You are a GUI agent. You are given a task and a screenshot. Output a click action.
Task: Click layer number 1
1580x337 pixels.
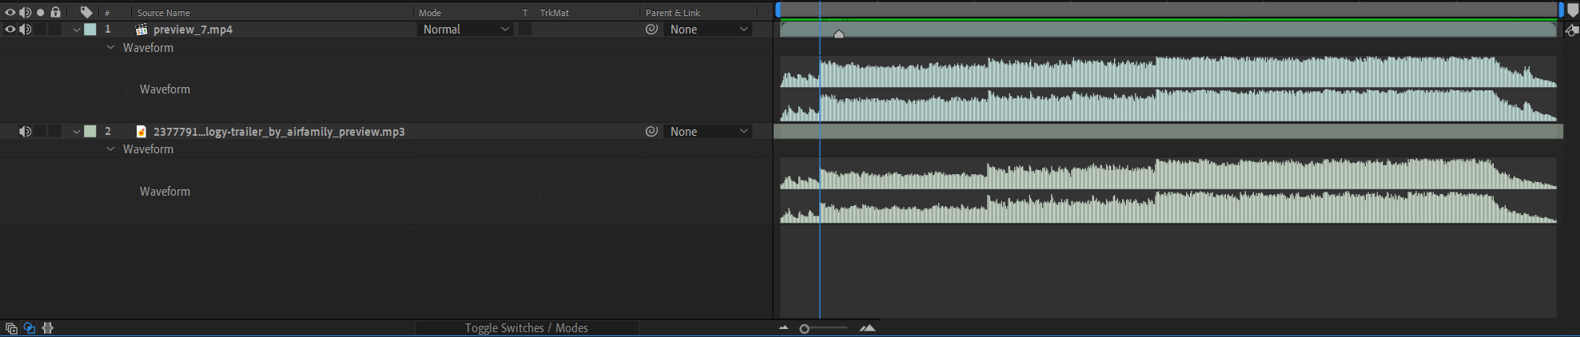pyautogui.click(x=107, y=30)
